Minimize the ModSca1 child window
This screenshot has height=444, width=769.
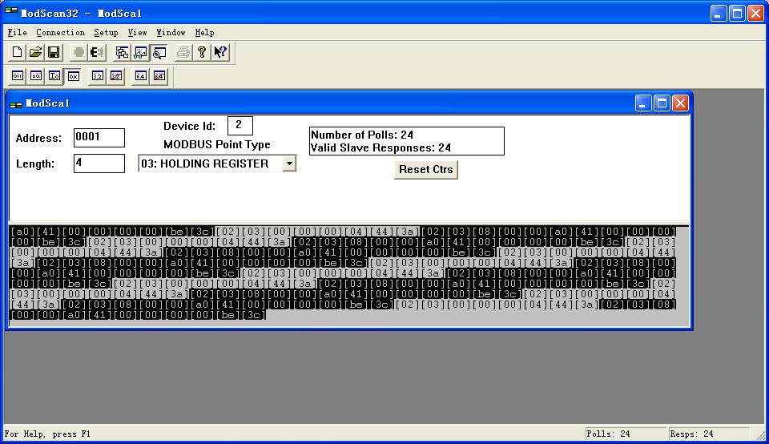(x=643, y=103)
